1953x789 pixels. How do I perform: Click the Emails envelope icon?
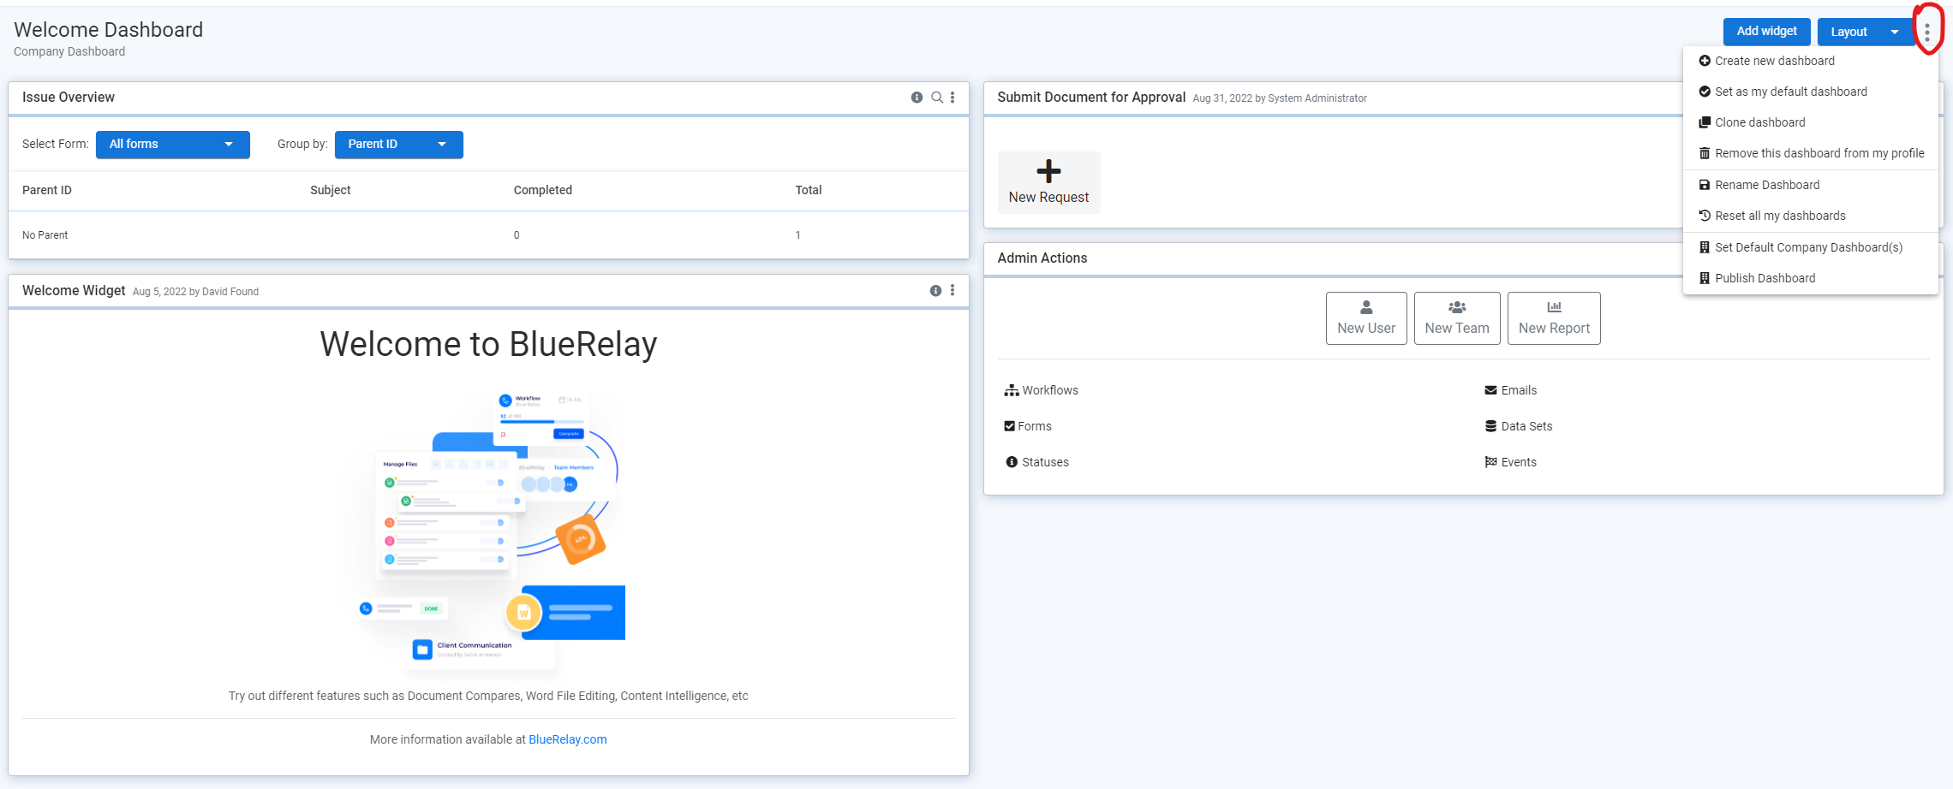tap(1490, 390)
